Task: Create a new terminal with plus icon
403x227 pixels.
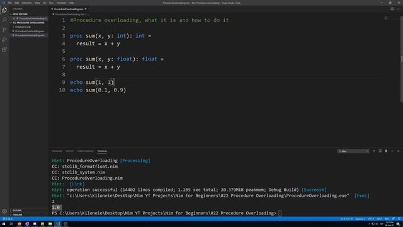Action: (374, 151)
